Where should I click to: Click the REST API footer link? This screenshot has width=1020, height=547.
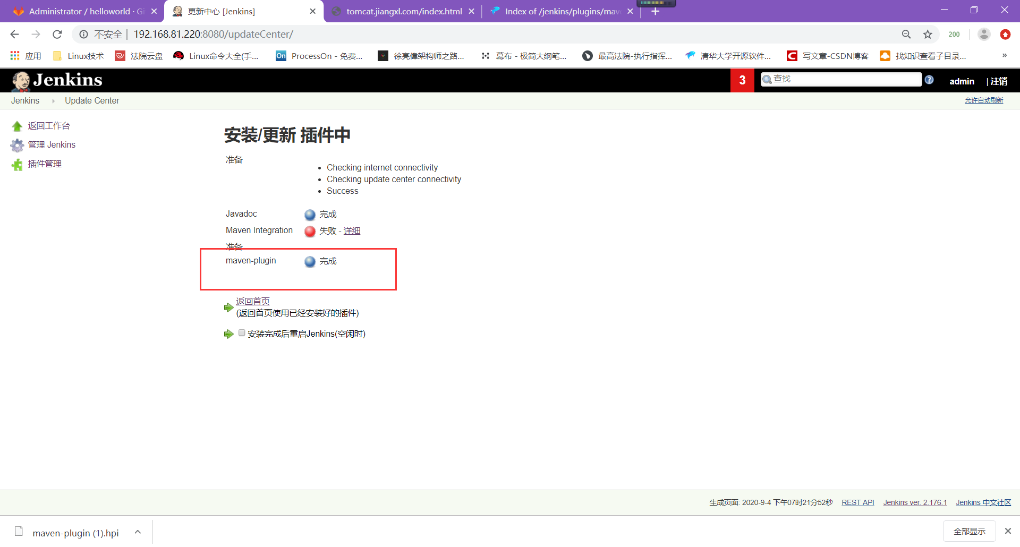pyautogui.click(x=857, y=502)
